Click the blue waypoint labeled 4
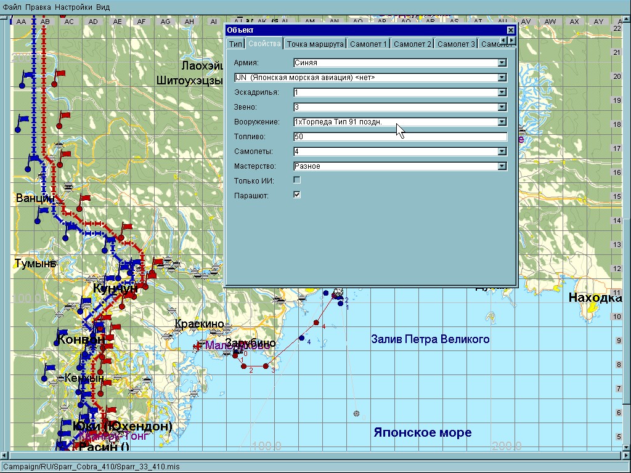 (301, 338)
